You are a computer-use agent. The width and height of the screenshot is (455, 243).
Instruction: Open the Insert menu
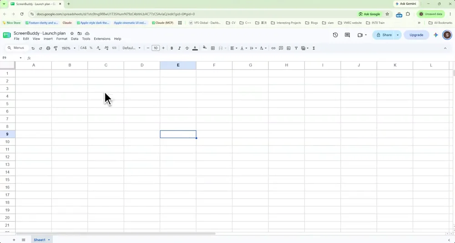pos(48,39)
